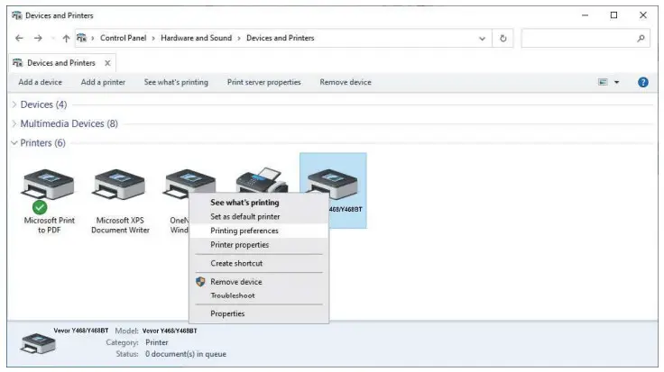Click the Category 'Printer' value text

(157, 342)
